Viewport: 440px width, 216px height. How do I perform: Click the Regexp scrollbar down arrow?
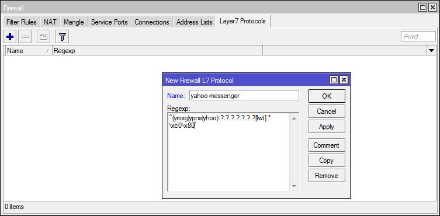coord(294,186)
